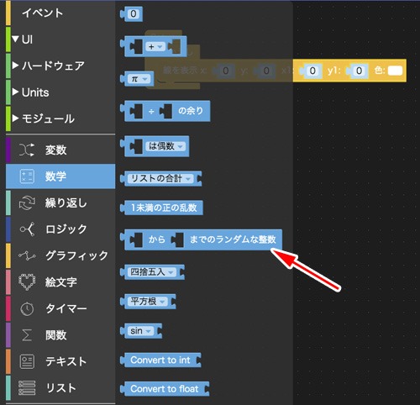Open the リスト stacked rows icon

[x=27, y=388]
